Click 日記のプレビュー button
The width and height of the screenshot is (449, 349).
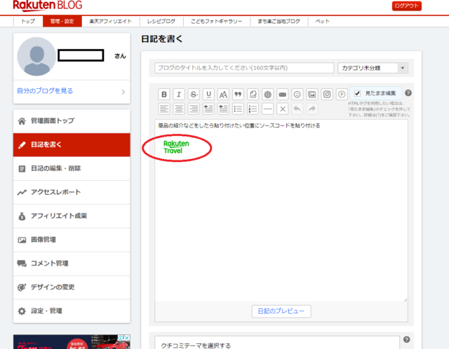tap(281, 311)
